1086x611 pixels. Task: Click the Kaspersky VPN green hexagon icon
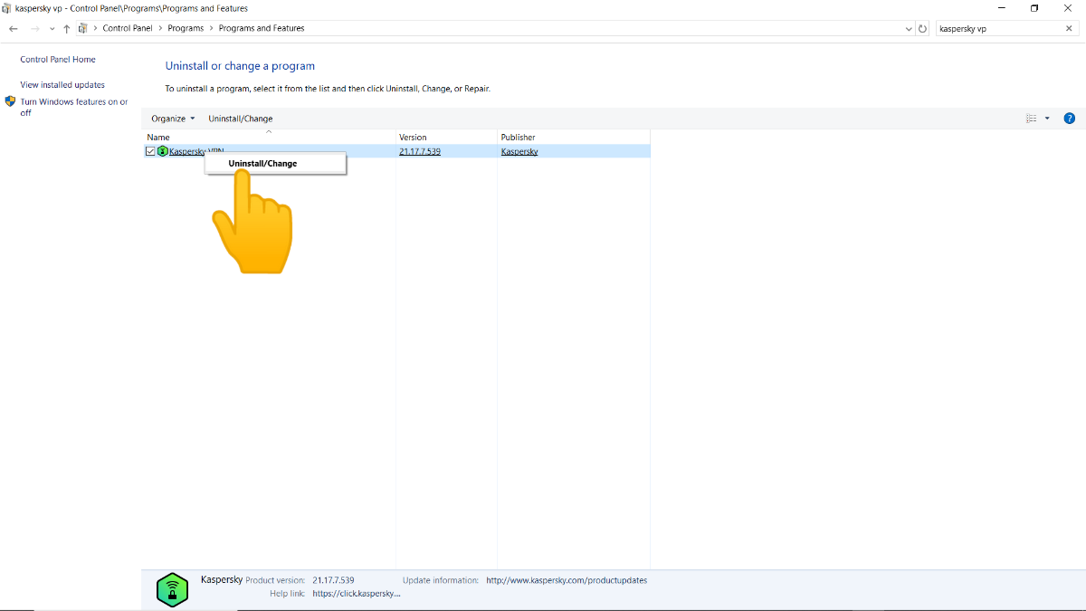[x=163, y=151]
